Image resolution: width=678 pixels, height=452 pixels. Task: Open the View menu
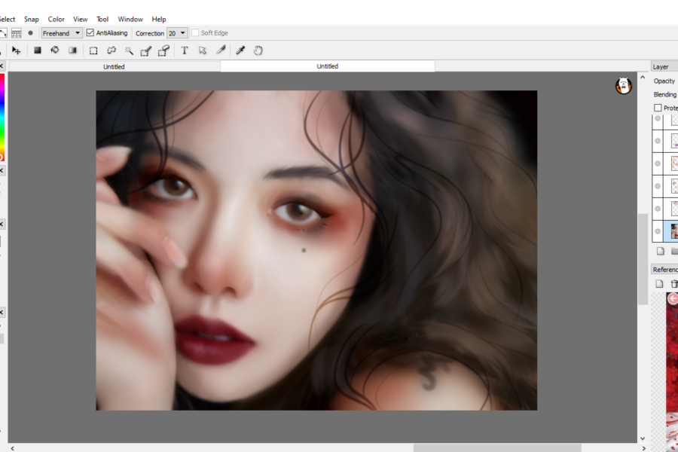(80, 19)
